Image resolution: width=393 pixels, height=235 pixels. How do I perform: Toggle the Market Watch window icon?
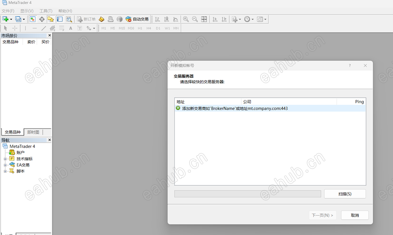32,19
